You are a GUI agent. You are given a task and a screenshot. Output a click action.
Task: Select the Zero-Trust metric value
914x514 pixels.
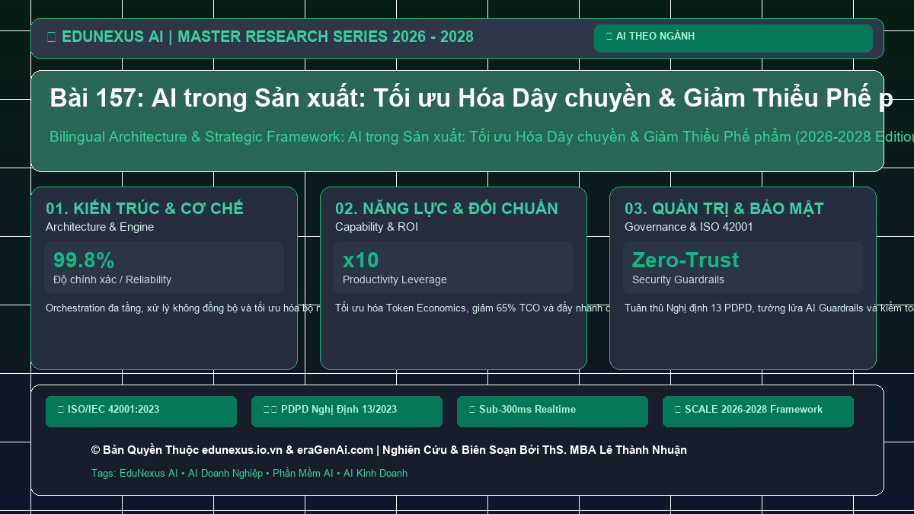click(x=685, y=260)
